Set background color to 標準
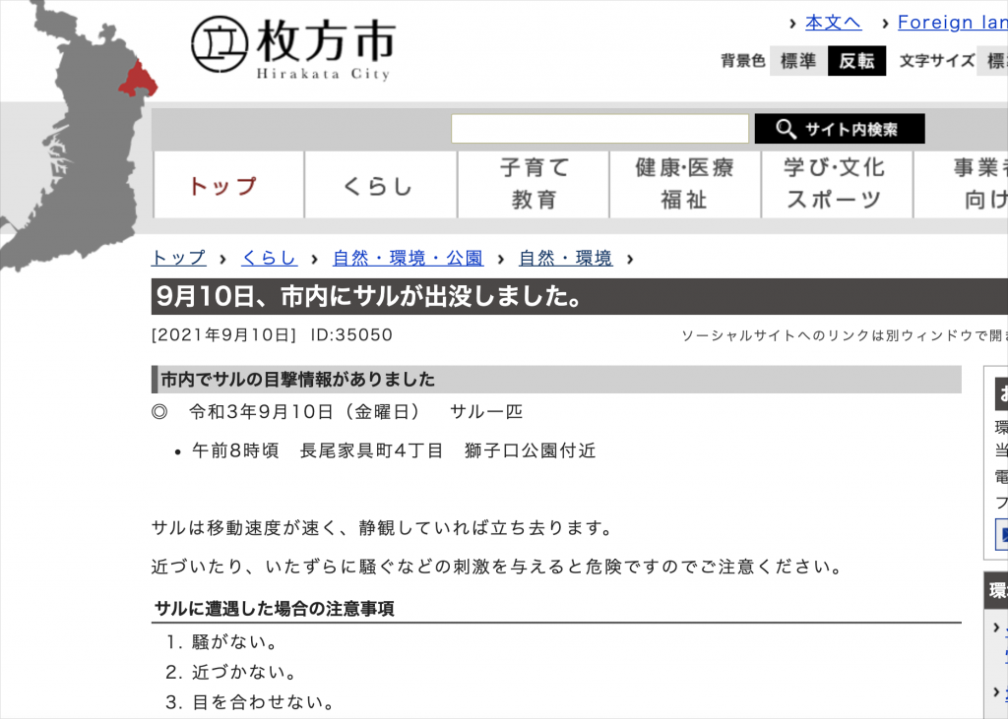The height and width of the screenshot is (719, 1008). 797,61
